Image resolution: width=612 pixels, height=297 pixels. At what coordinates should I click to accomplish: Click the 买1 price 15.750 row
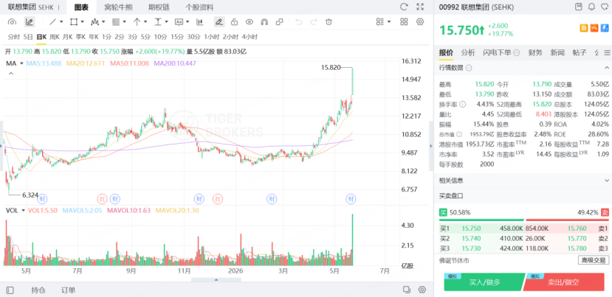click(481, 228)
